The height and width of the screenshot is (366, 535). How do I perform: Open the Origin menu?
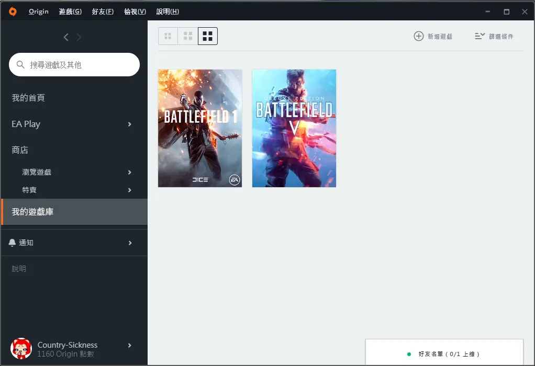click(x=39, y=12)
